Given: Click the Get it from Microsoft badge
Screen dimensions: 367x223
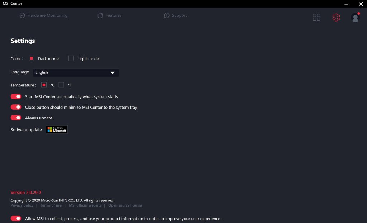Looking at the screenshot, I should (x=57, y=129).
